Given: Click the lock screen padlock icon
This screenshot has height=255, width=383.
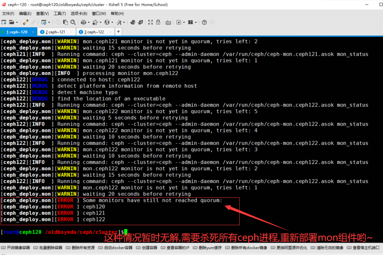Looking at the screenshot, I should [158, 22].
